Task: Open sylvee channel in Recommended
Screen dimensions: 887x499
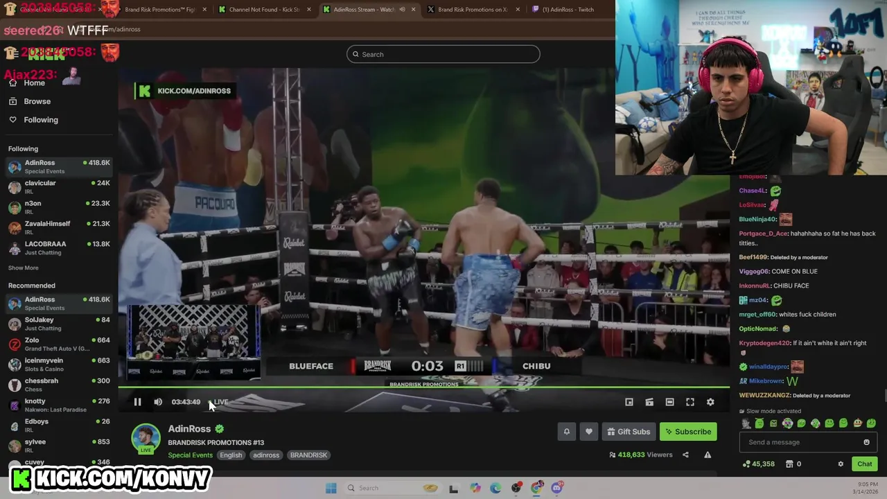Action: pos(59,446)
